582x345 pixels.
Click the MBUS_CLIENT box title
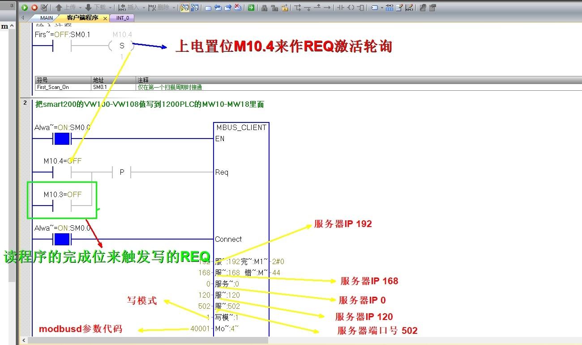(241, 127)
